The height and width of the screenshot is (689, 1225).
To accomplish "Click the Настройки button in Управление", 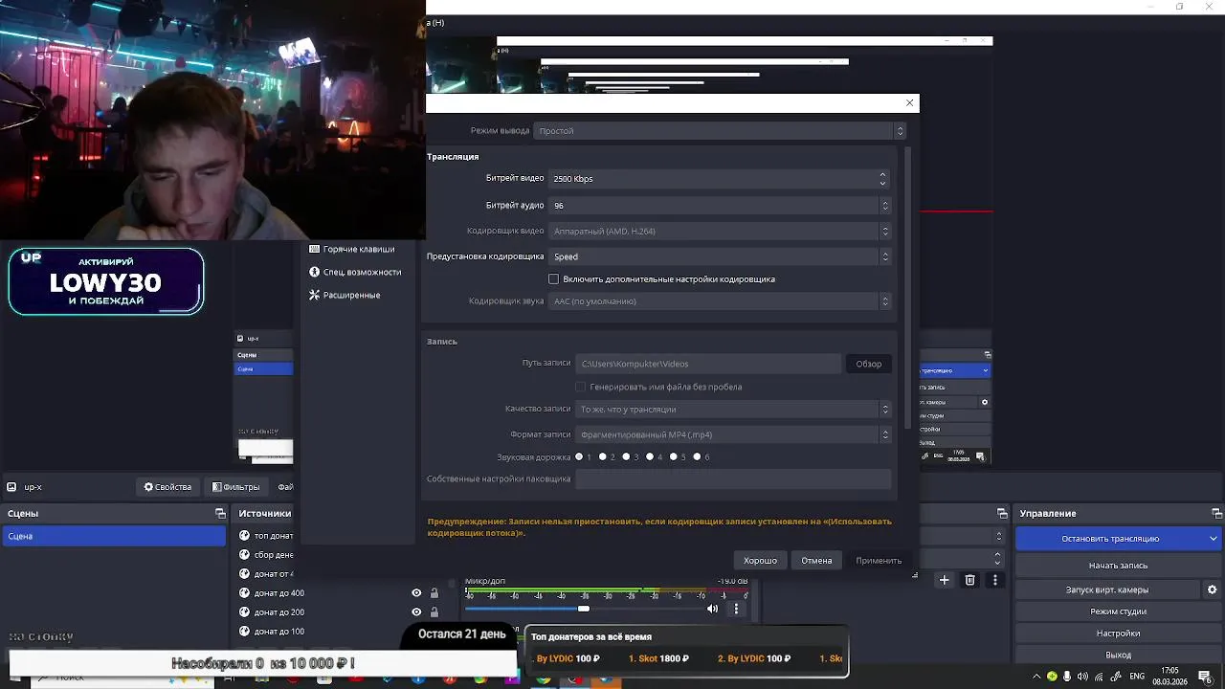I will [x=1118, y=633].
